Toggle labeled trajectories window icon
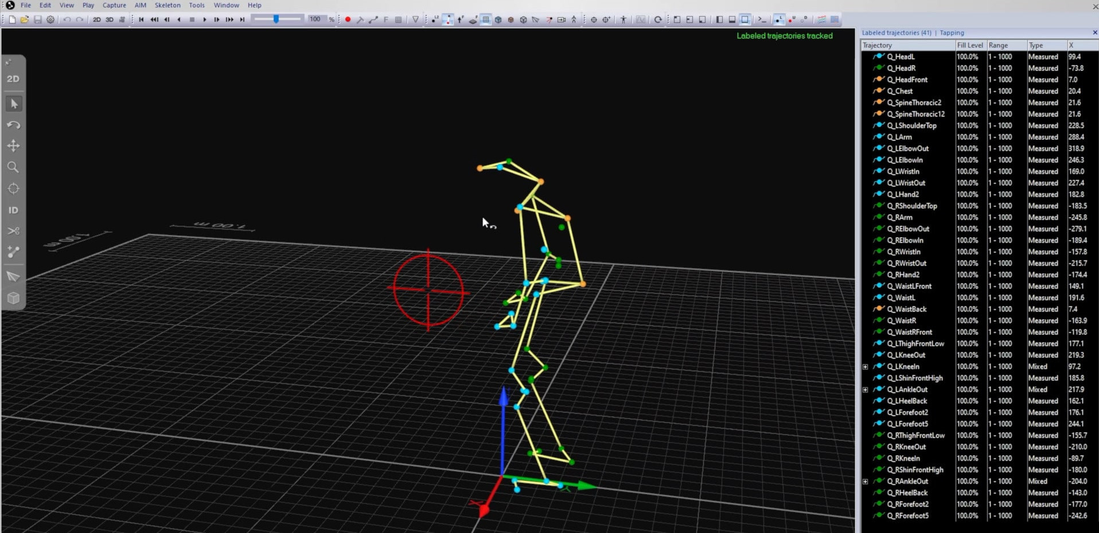 tap(779, 20)
